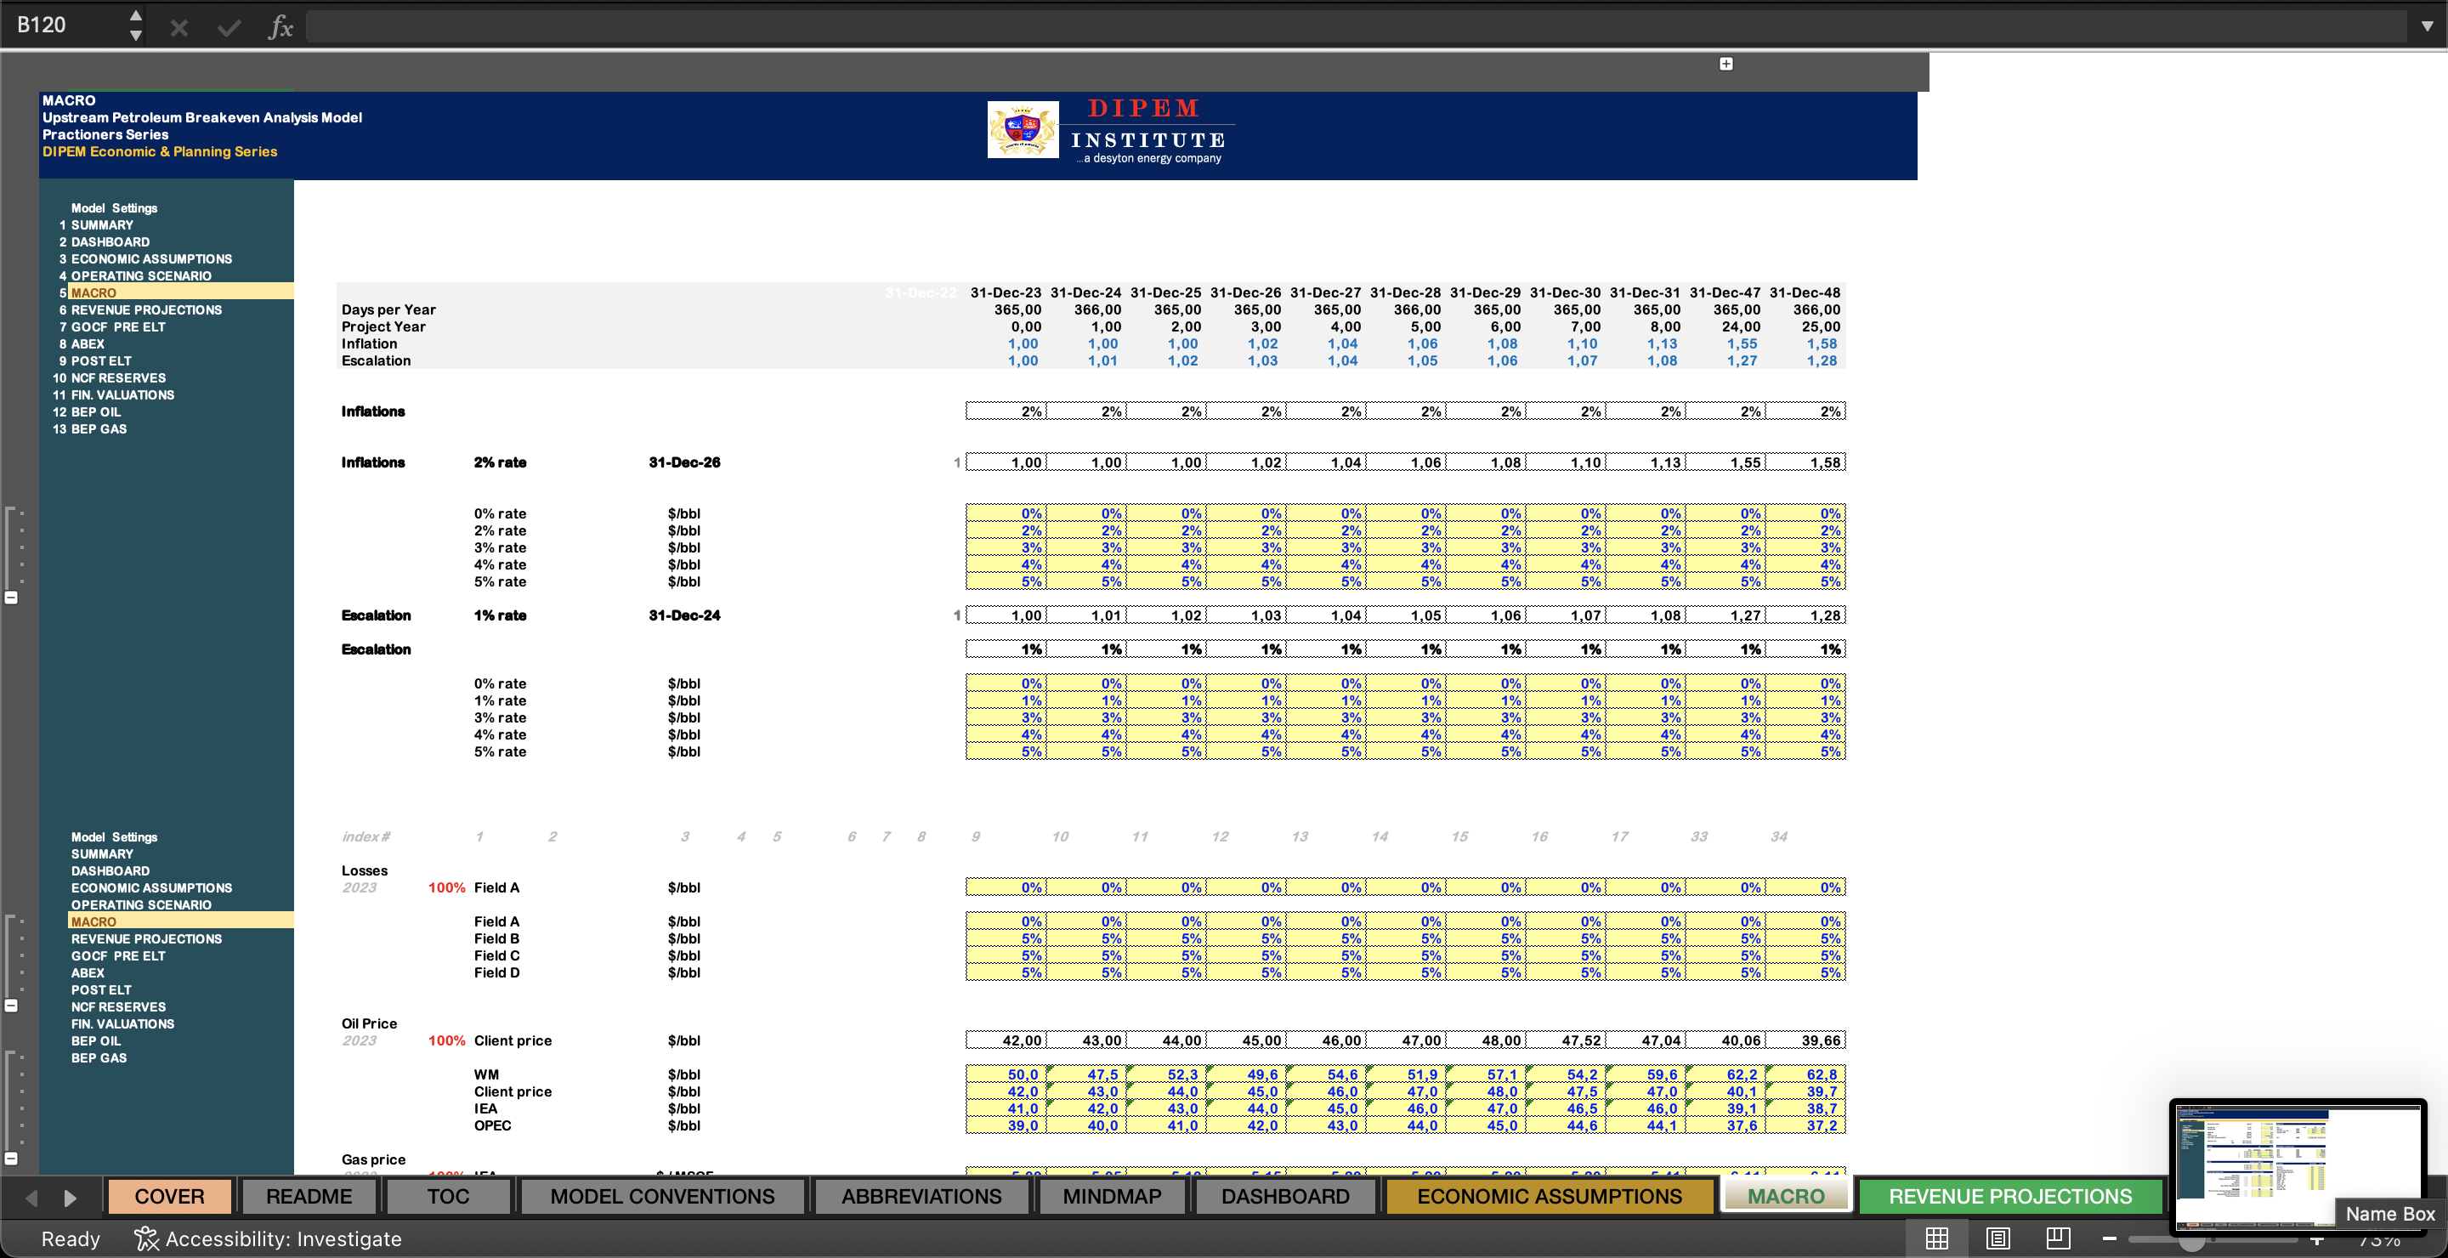Go to the DASHBOARD sheet tab
Image resolution: width=2448 pixels, height=1258 pixels.
pos(1285,1196)
